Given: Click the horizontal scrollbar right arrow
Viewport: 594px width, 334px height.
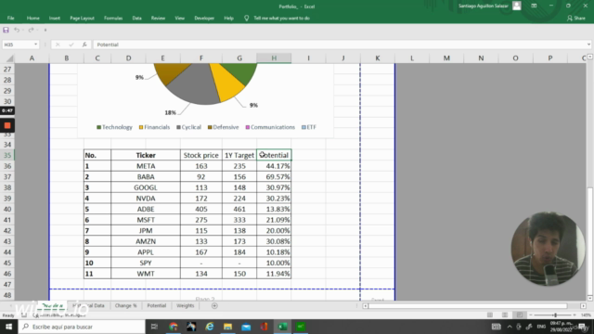Looking at the screenshot, I should click(583, 305).
